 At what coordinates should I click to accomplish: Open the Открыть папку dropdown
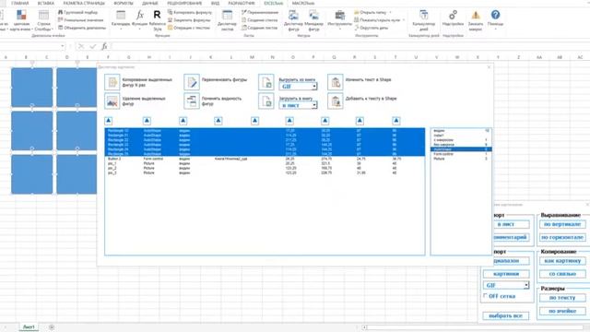point(372,12)
